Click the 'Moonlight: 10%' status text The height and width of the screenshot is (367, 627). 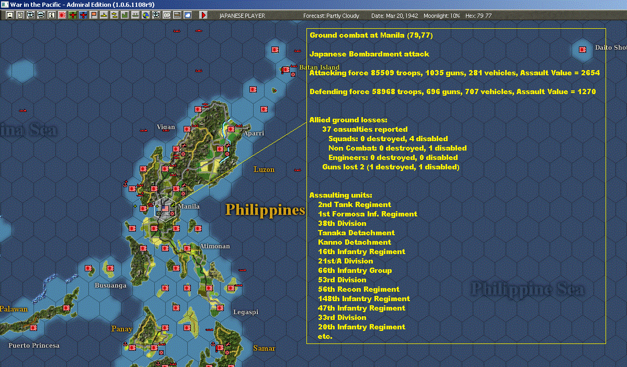tap(441, 16)
